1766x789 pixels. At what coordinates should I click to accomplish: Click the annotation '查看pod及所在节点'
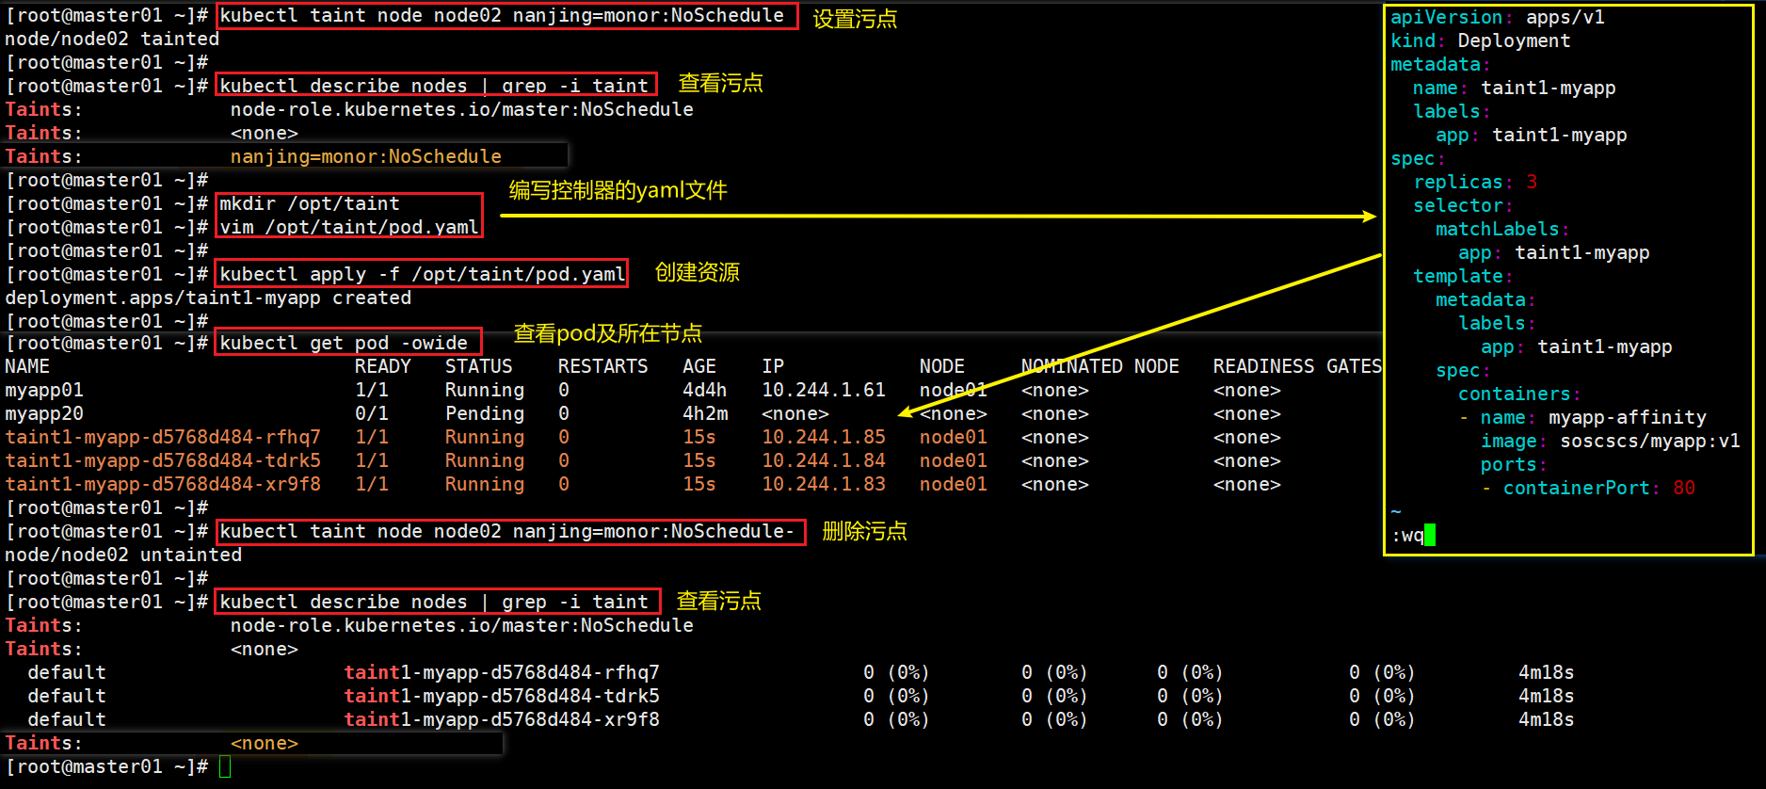pos(608,333)
